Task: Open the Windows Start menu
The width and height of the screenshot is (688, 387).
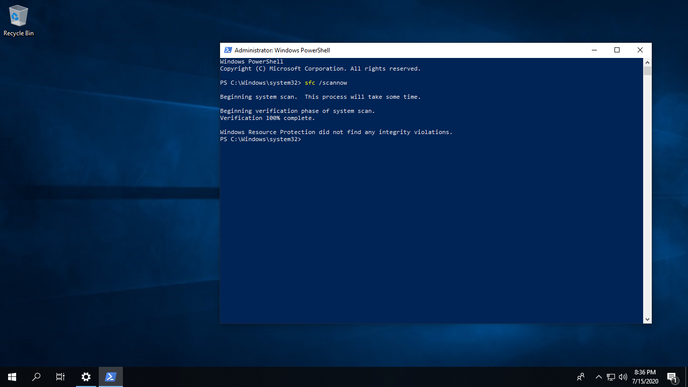Action: [12, 377]
